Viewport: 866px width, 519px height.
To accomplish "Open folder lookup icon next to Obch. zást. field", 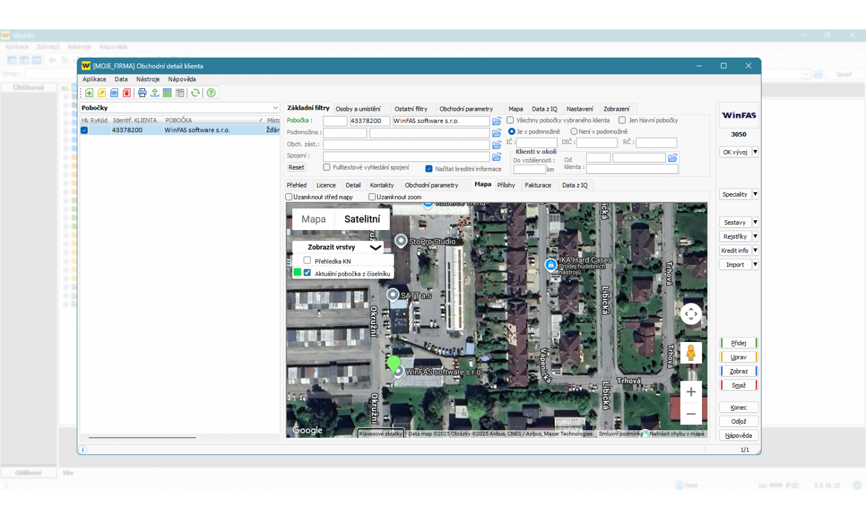I will (497, 145).
